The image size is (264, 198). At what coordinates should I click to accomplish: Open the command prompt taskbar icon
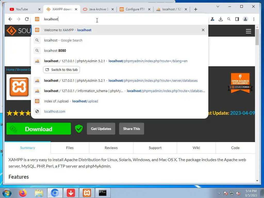103,193
